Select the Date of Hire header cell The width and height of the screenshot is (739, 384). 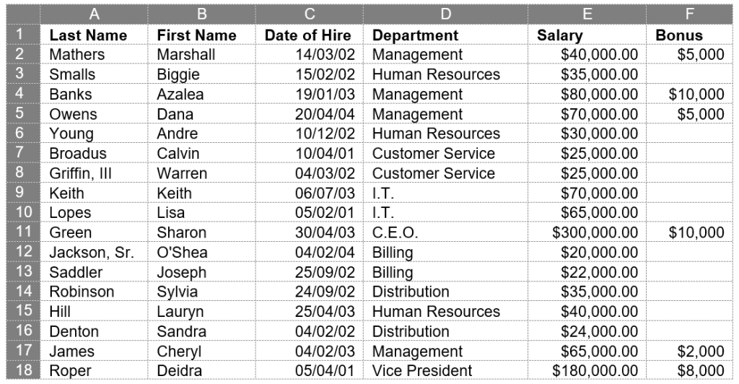(308, 35)
